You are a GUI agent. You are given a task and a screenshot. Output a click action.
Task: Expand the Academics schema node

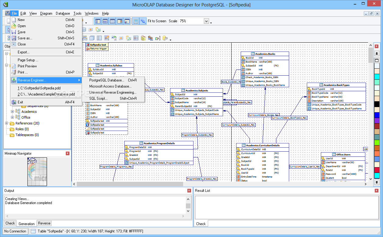click(12, 112)
